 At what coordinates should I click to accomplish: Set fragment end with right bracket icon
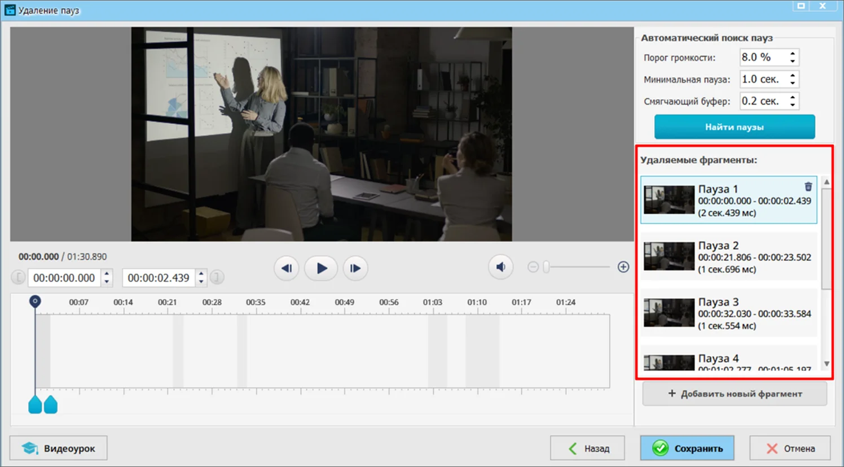(217, 277)
